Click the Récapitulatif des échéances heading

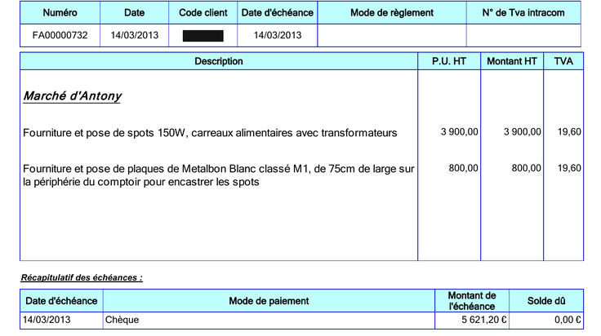(x=82, y=277)
